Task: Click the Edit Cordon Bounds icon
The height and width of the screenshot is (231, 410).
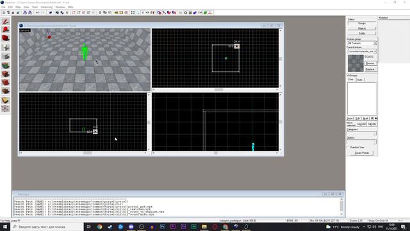Action: [121, 13]
